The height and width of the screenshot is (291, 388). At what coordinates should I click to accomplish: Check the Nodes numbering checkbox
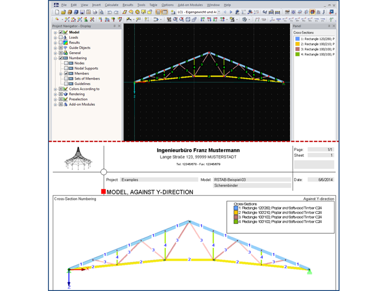(x=66, y=63)
